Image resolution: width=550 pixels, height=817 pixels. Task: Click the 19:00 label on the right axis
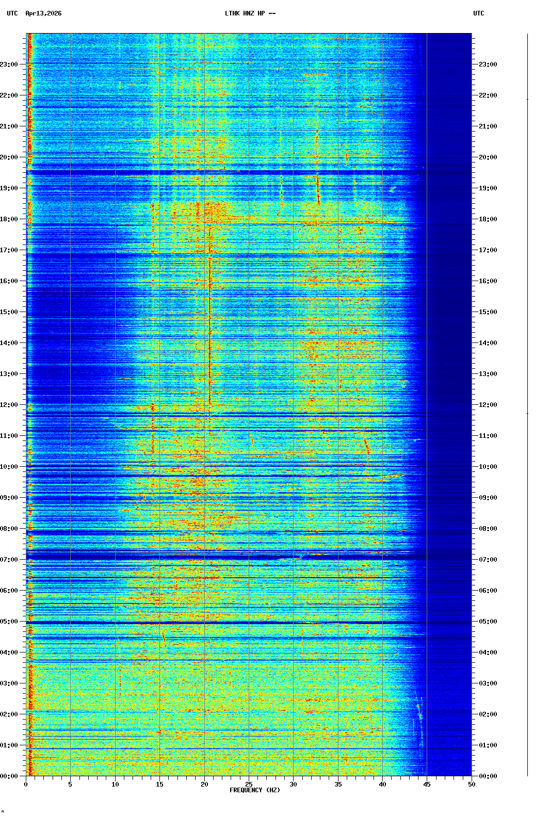click(488, 188)
